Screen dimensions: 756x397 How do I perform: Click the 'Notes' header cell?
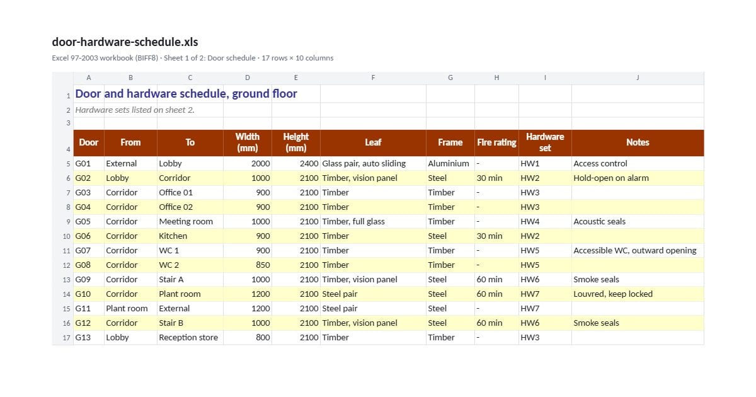(638, 143)
